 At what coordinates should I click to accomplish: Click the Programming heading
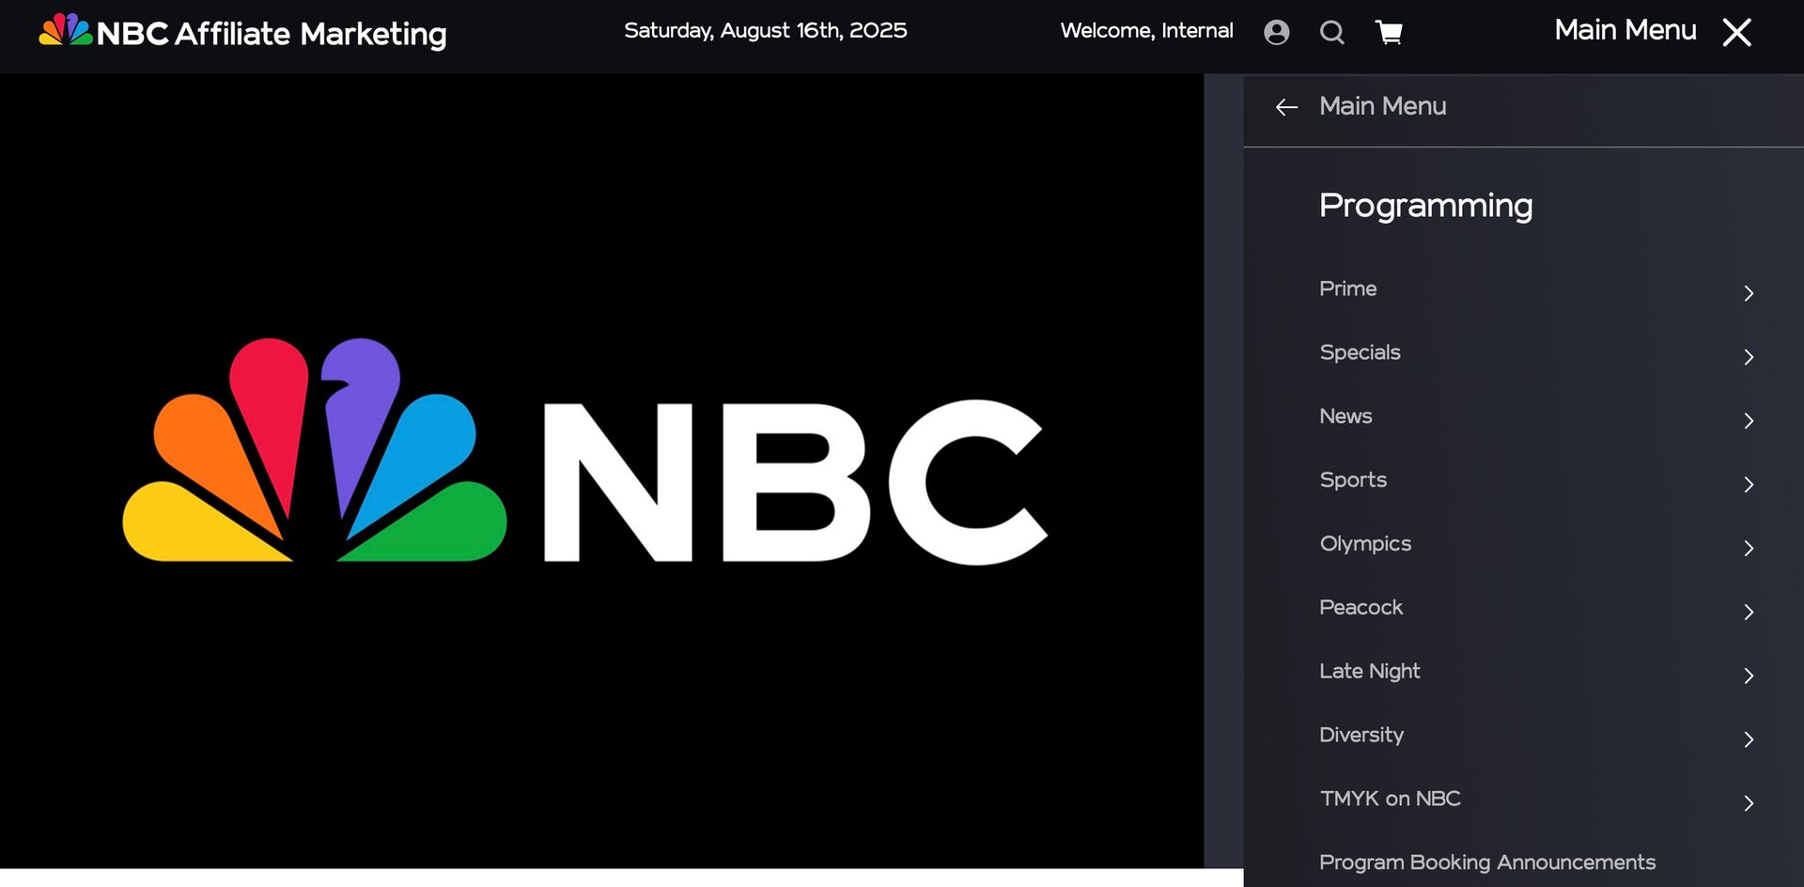click(1425, 206)
